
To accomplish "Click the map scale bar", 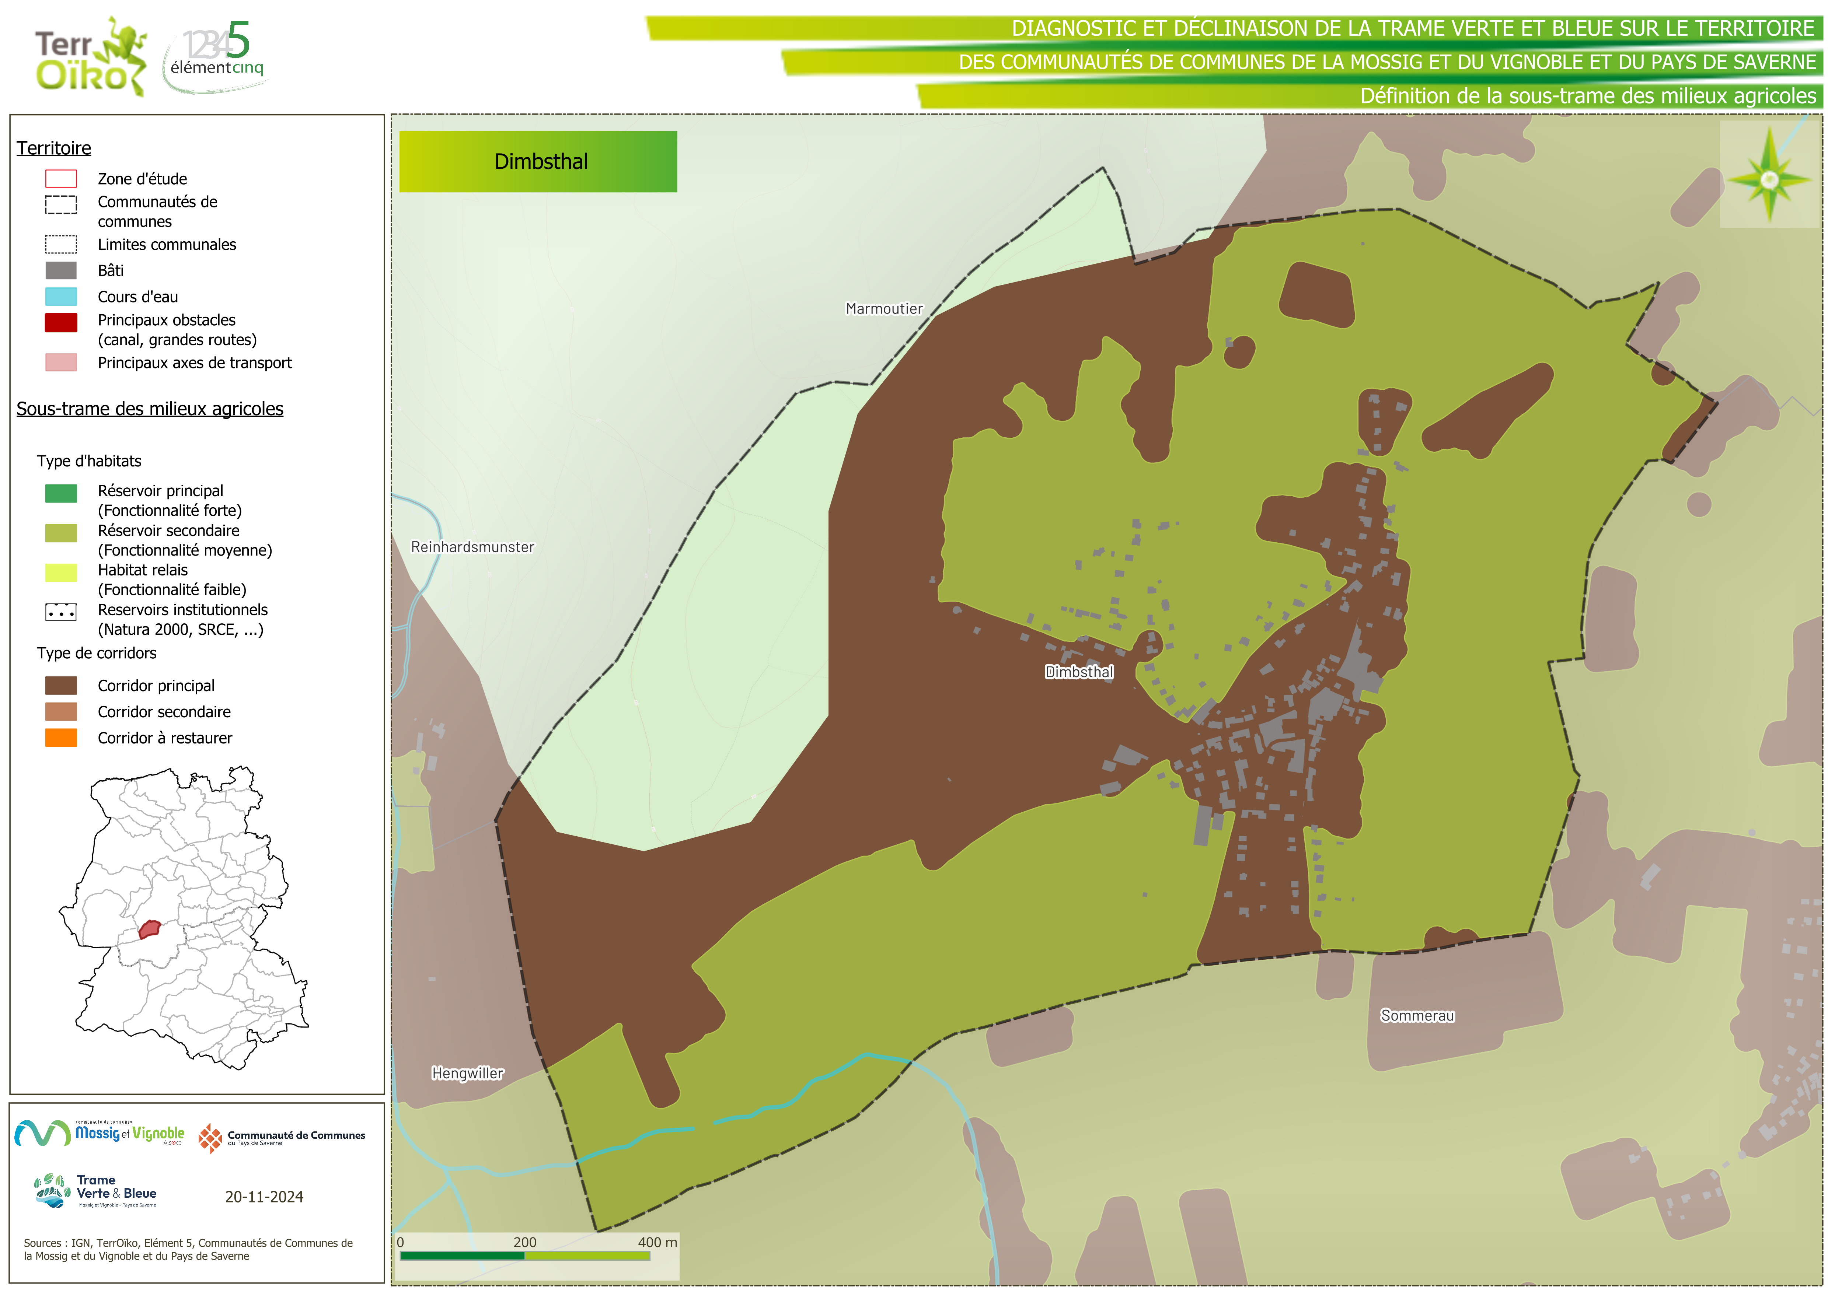I will pos(526,1256).
